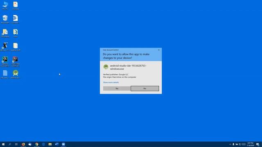Screen dimensions: 262x147
Task: Click the network icon in system tray
Action: coord(240,144)
